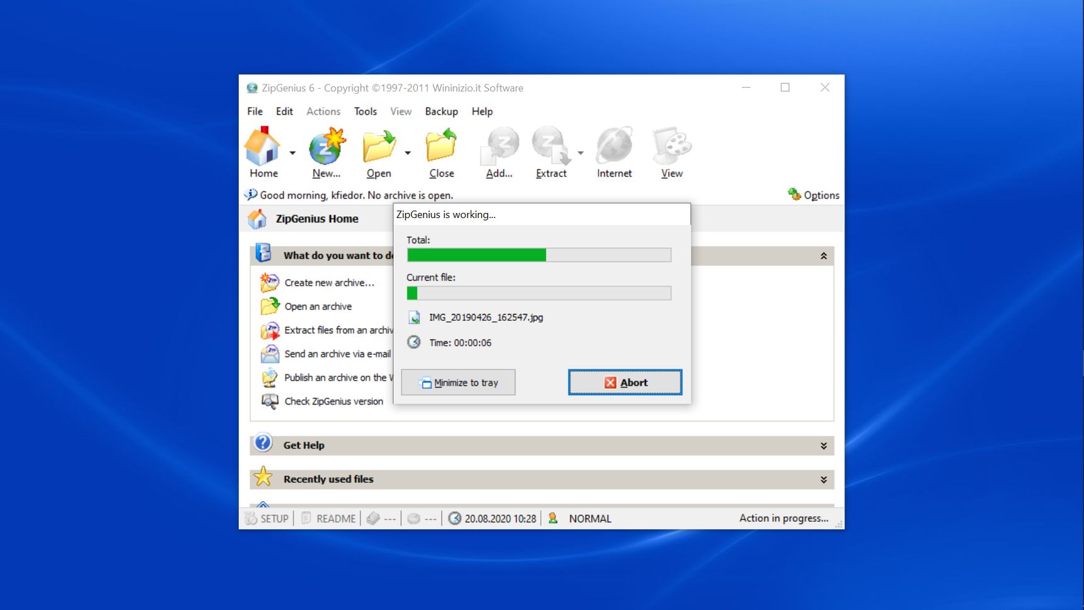
Task: Open the Tools menu
Action: point(366,112)
